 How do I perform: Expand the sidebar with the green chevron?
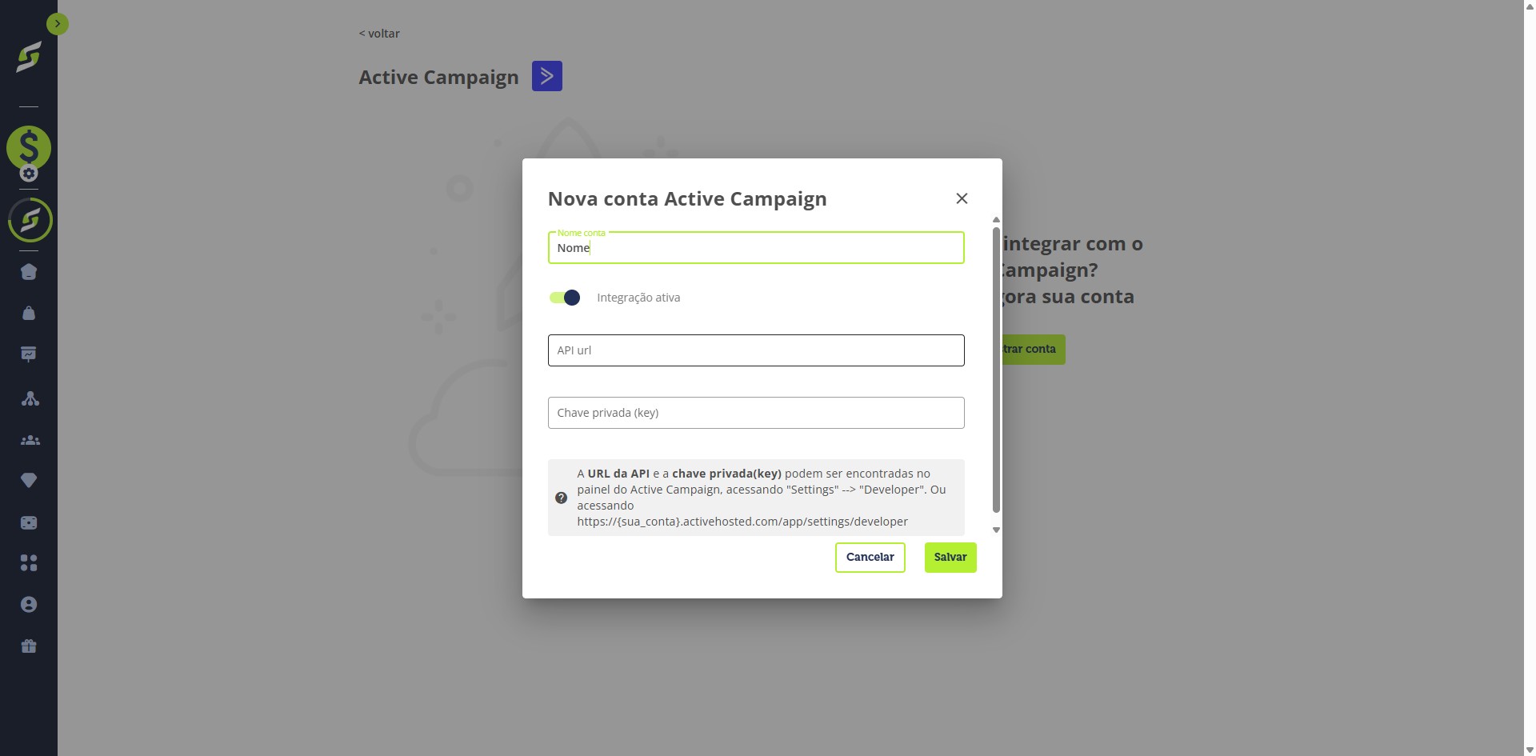click(x=58, y=24)
